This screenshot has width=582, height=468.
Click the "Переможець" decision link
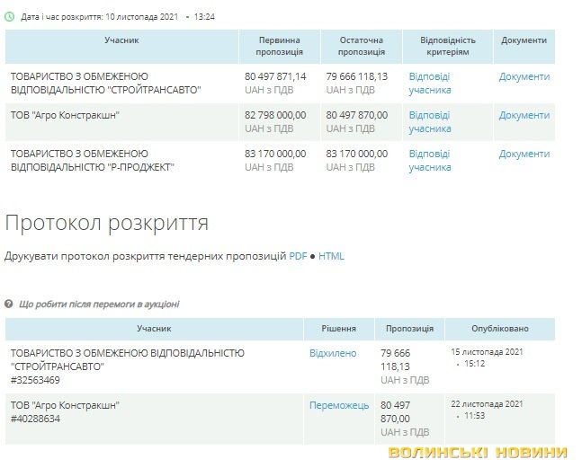(339, 406)
